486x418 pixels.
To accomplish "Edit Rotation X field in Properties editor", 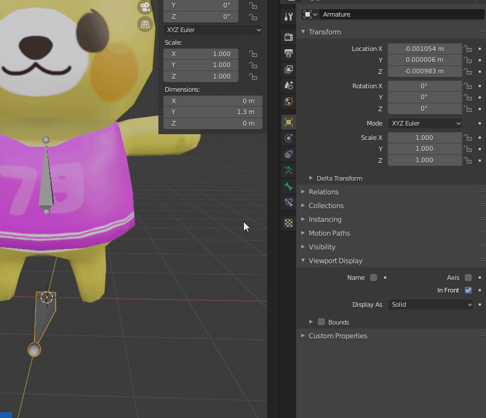I will [425, 86].
